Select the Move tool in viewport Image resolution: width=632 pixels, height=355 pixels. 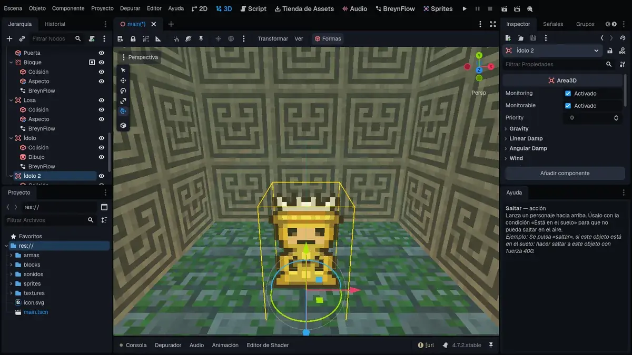coord(123,80)
